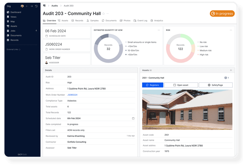Open the history clock icon
This screenshot has height=166, width=243.
tap(36, 6)
